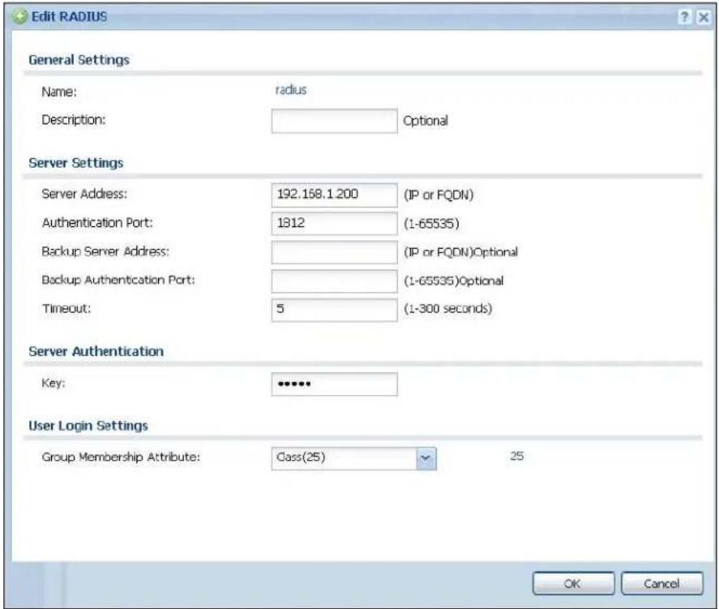
Task: Click the Server Settings heading
Action: [x=75, y=163]
